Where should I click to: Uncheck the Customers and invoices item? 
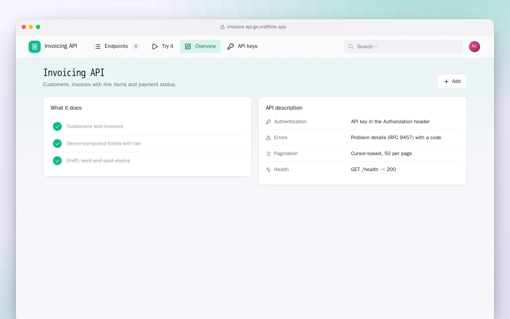click(x=57, y=126)
